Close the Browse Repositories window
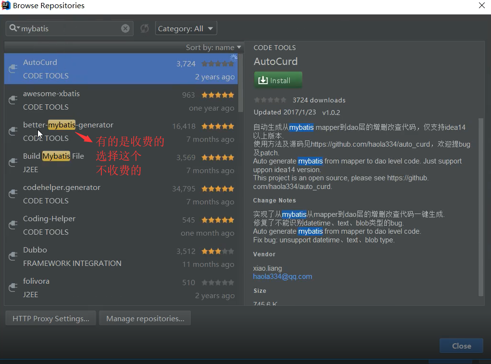Image resolution: width=491 pixels, height=364 pixels. point(481,5)
